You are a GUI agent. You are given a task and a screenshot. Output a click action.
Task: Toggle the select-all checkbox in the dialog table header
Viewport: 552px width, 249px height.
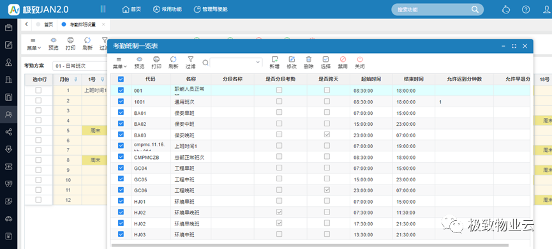pyautogui.click(x=121, y=79)
